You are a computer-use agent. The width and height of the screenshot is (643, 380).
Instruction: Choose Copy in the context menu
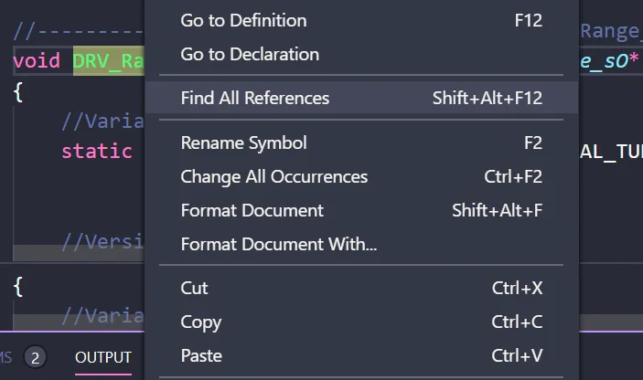[200, 322]
